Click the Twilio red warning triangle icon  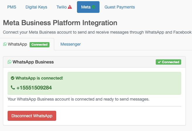click(70, 7)
